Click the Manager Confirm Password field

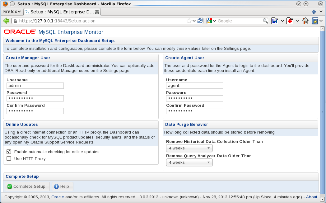(35, 111)
